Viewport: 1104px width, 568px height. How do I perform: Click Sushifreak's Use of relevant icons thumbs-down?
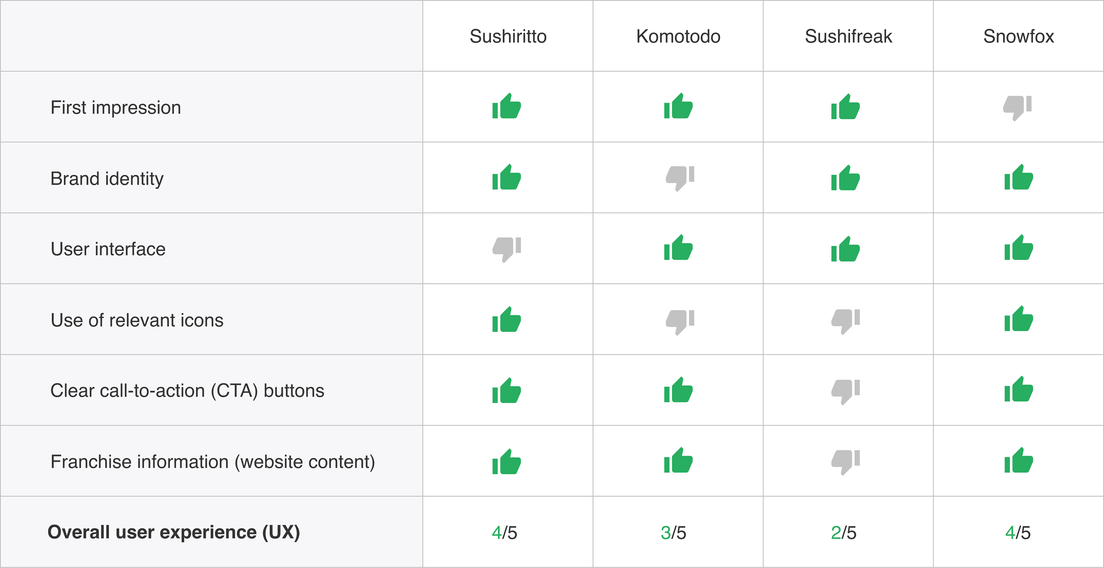[846, 322]
